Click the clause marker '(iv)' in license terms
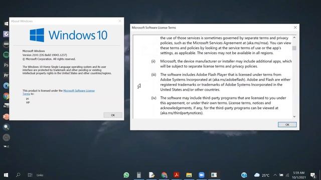The width and height of the screenshot is (321, 180). pyautogui.click(x=153, y=98)
